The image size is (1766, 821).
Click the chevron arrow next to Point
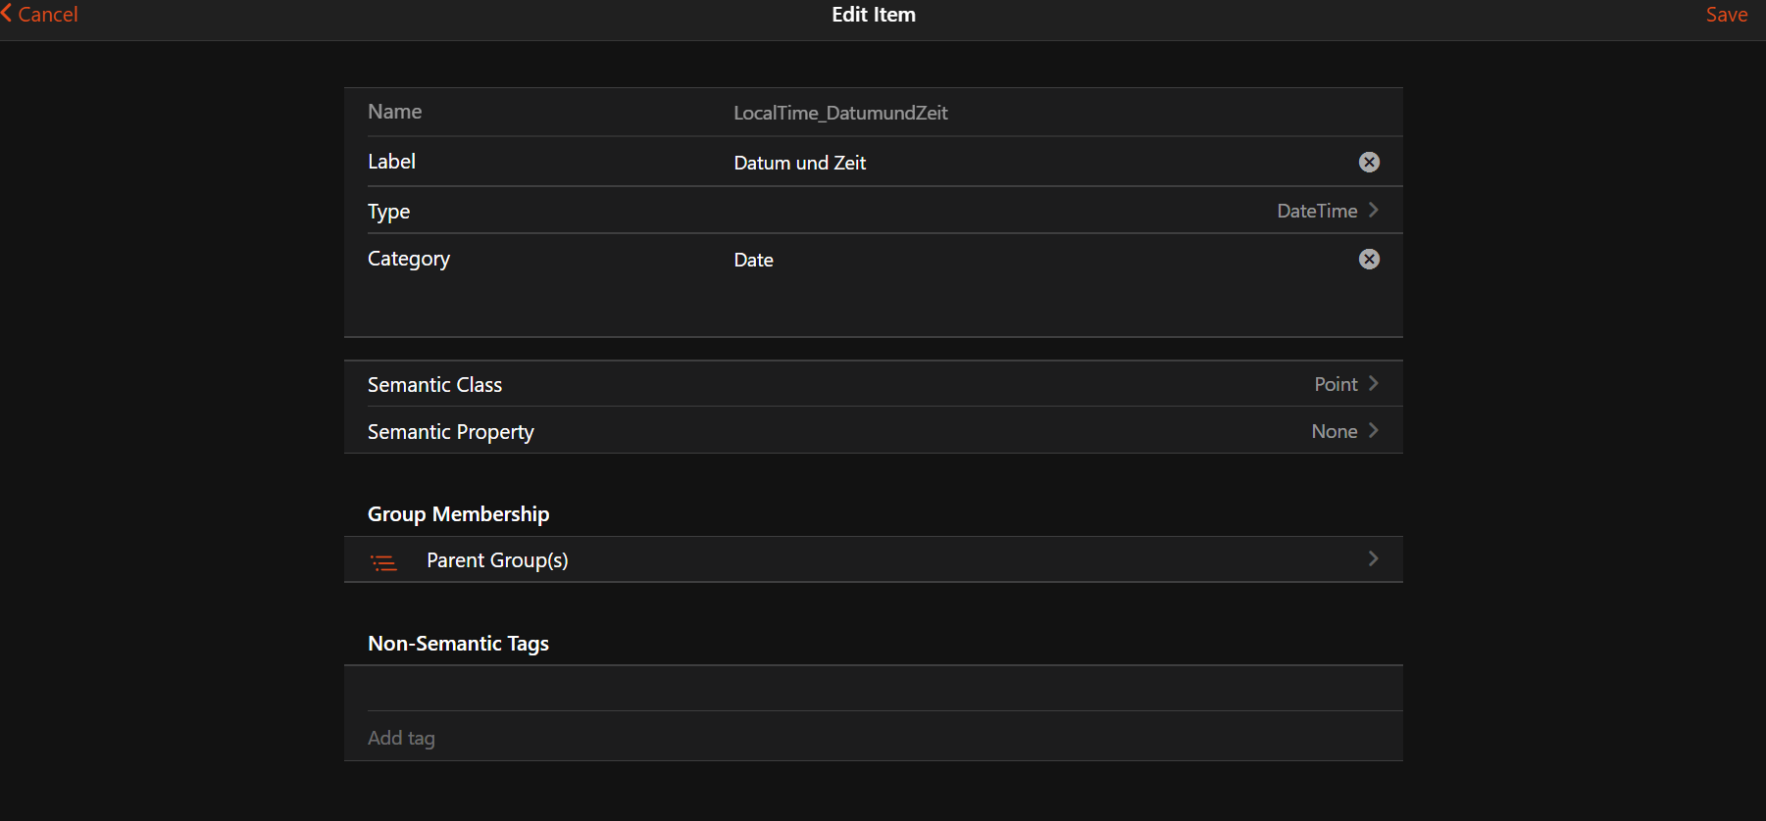click(1374, 384)
